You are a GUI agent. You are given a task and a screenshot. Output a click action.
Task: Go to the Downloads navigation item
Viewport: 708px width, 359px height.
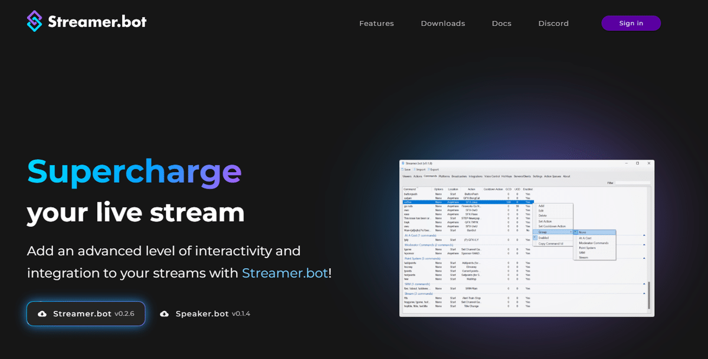pyautogui.click(x=442, y=24)
